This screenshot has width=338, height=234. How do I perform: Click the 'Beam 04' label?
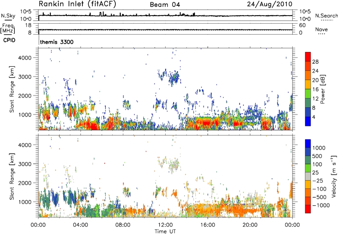tap(165, 5)
